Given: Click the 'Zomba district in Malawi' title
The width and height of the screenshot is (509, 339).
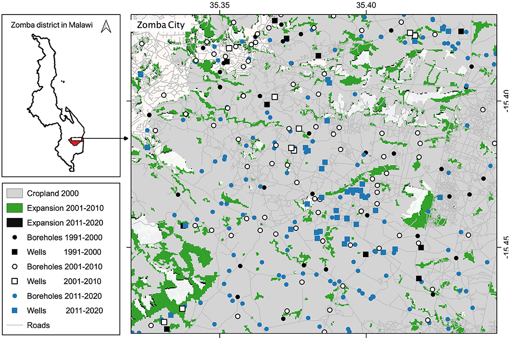Looking at the screenshot, I should (x=52, y=25).
